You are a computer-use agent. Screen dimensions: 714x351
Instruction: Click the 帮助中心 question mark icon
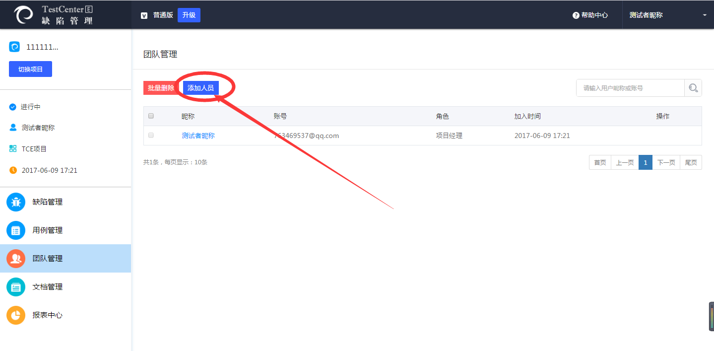coord(576,15)
